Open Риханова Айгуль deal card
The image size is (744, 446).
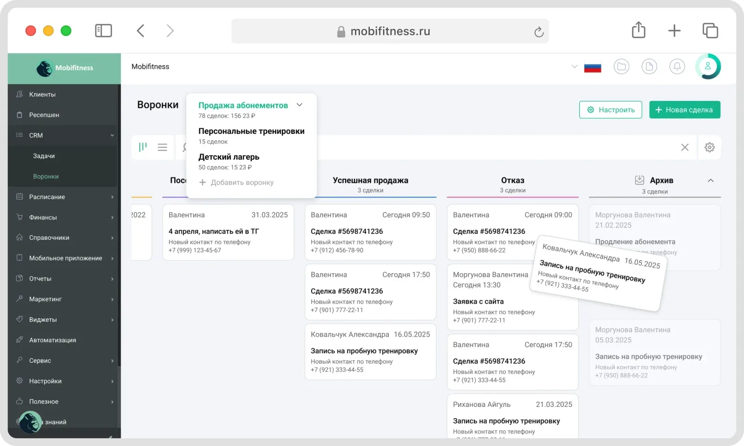[512, 416]
